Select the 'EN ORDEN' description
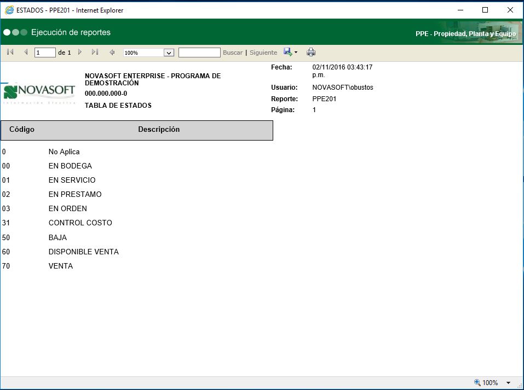Viewport: 524px width, 390px height. tap(67, 208)
